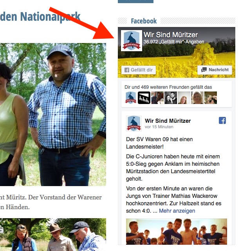
Task: Open 'Wir Sind Müritzer' page title link
Action: 171,35
